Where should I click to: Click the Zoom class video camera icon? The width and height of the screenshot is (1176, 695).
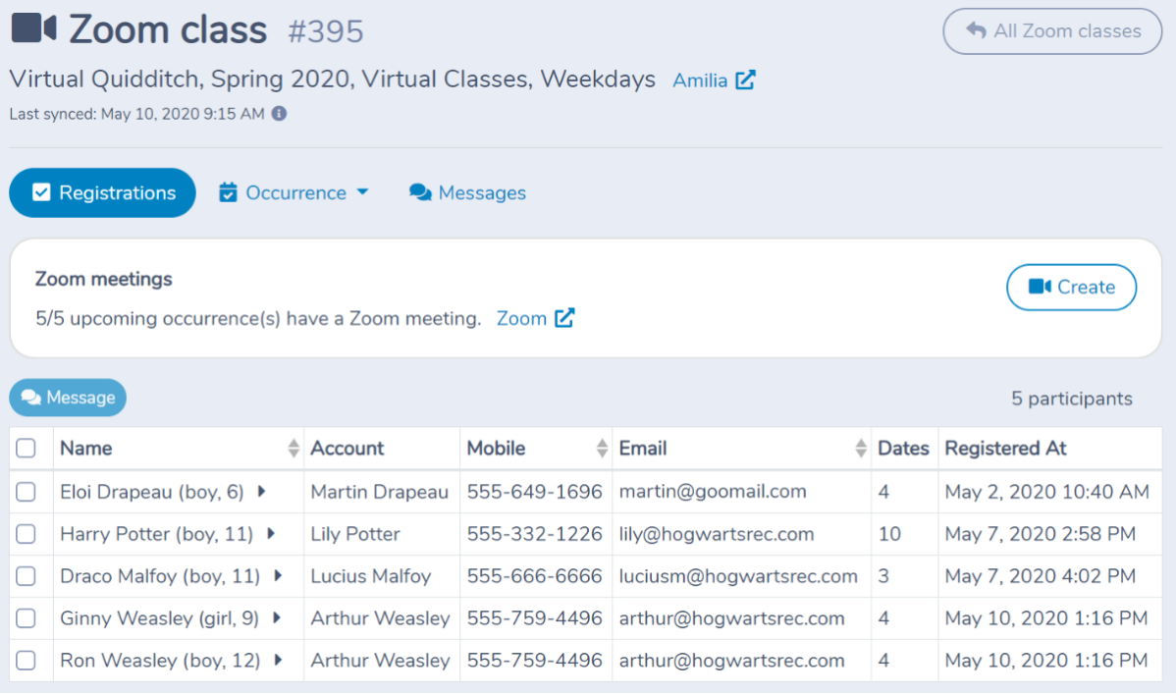33,28
